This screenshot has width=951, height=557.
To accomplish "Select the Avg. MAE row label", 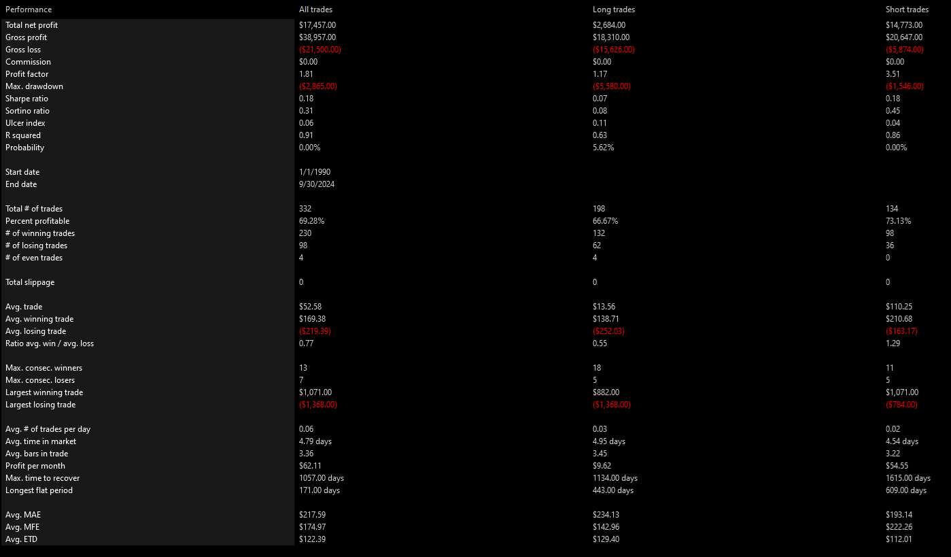I will (x=23, y=515).
